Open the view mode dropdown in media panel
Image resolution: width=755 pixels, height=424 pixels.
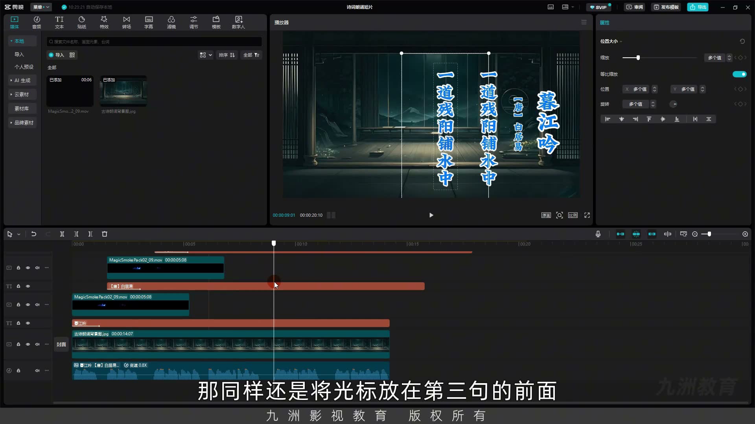click(x=206, y=55)
